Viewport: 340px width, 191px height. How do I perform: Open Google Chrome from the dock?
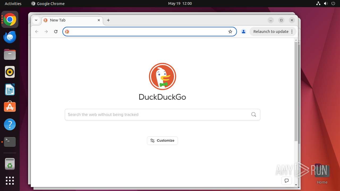pyautogui.click(x=10, y=20)
